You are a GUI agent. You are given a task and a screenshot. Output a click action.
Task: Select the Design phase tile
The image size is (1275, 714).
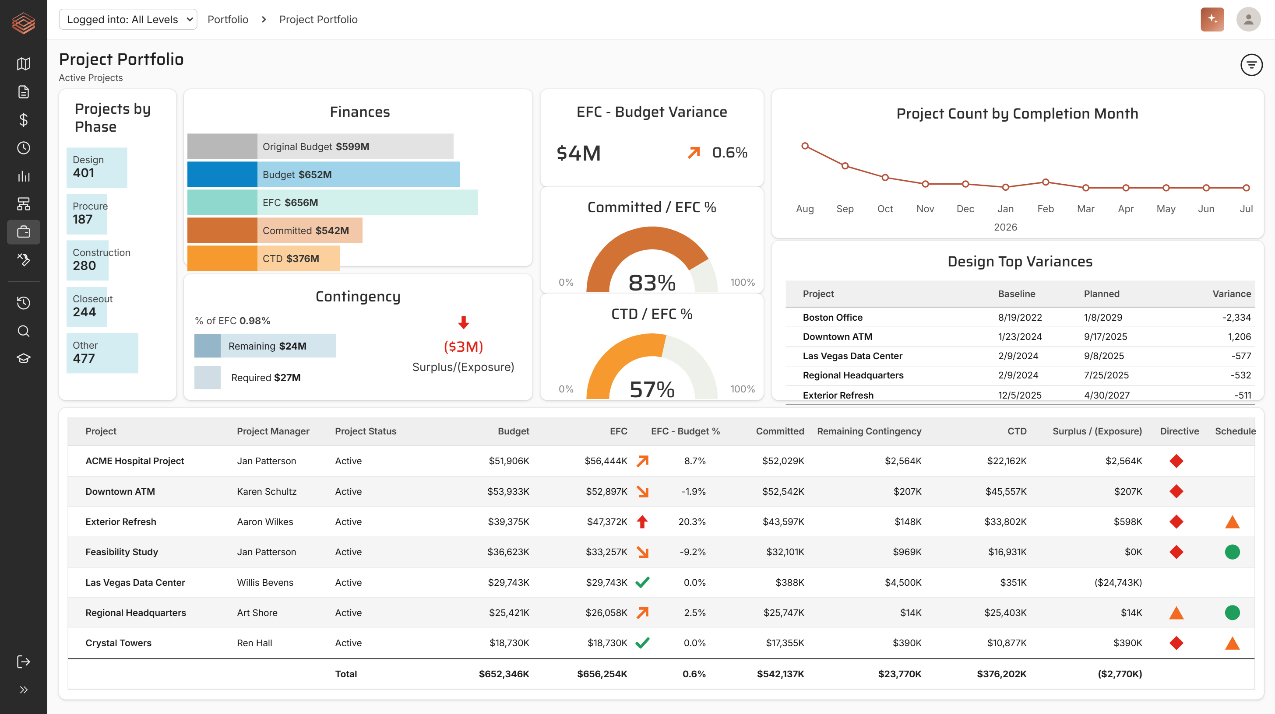(x=97, y=167)
